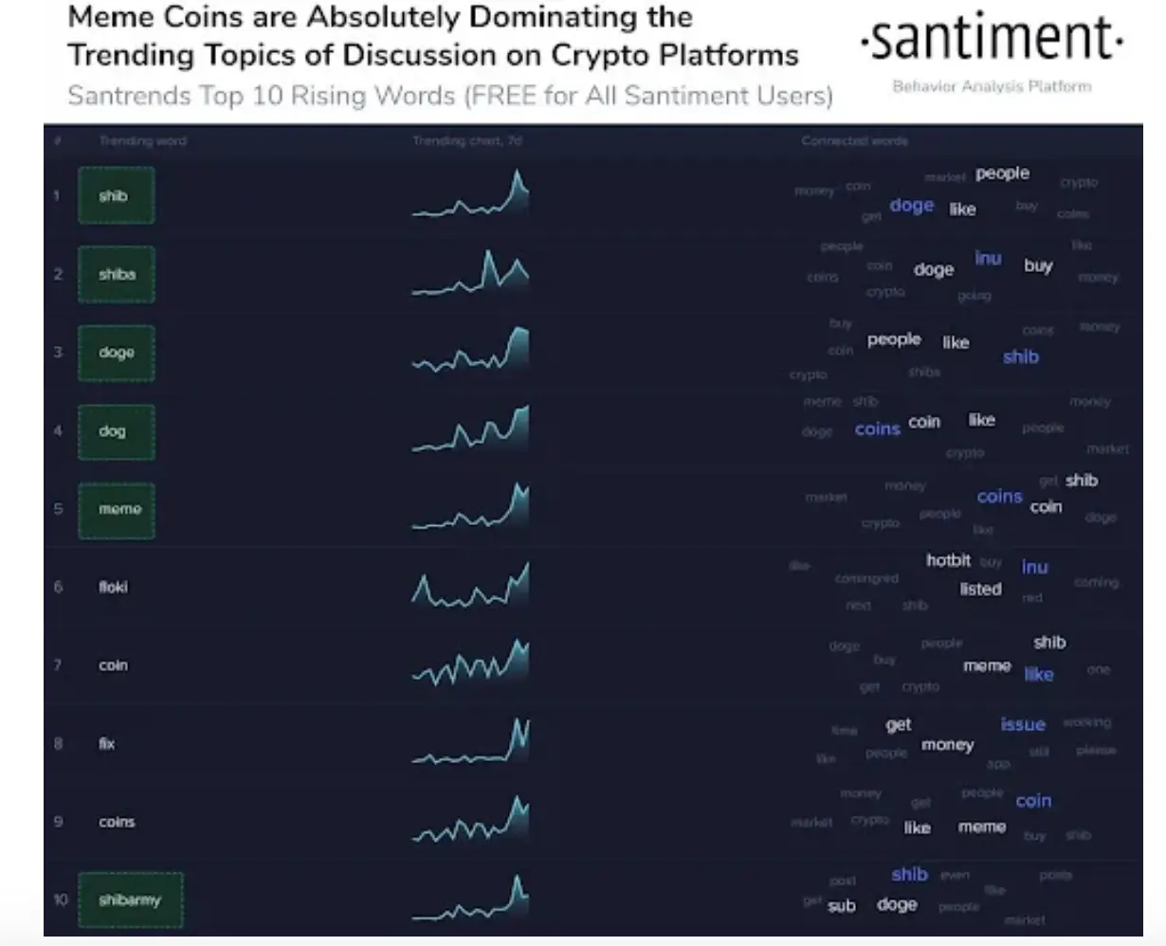Screen dimensions: 1166x946
Task: Select the shiba trending word badge
Action: (116, 274)
